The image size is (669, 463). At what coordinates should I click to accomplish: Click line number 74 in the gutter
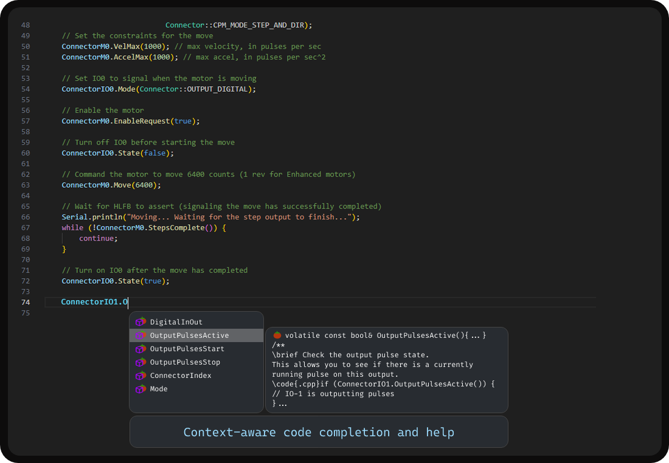[26, 301]
